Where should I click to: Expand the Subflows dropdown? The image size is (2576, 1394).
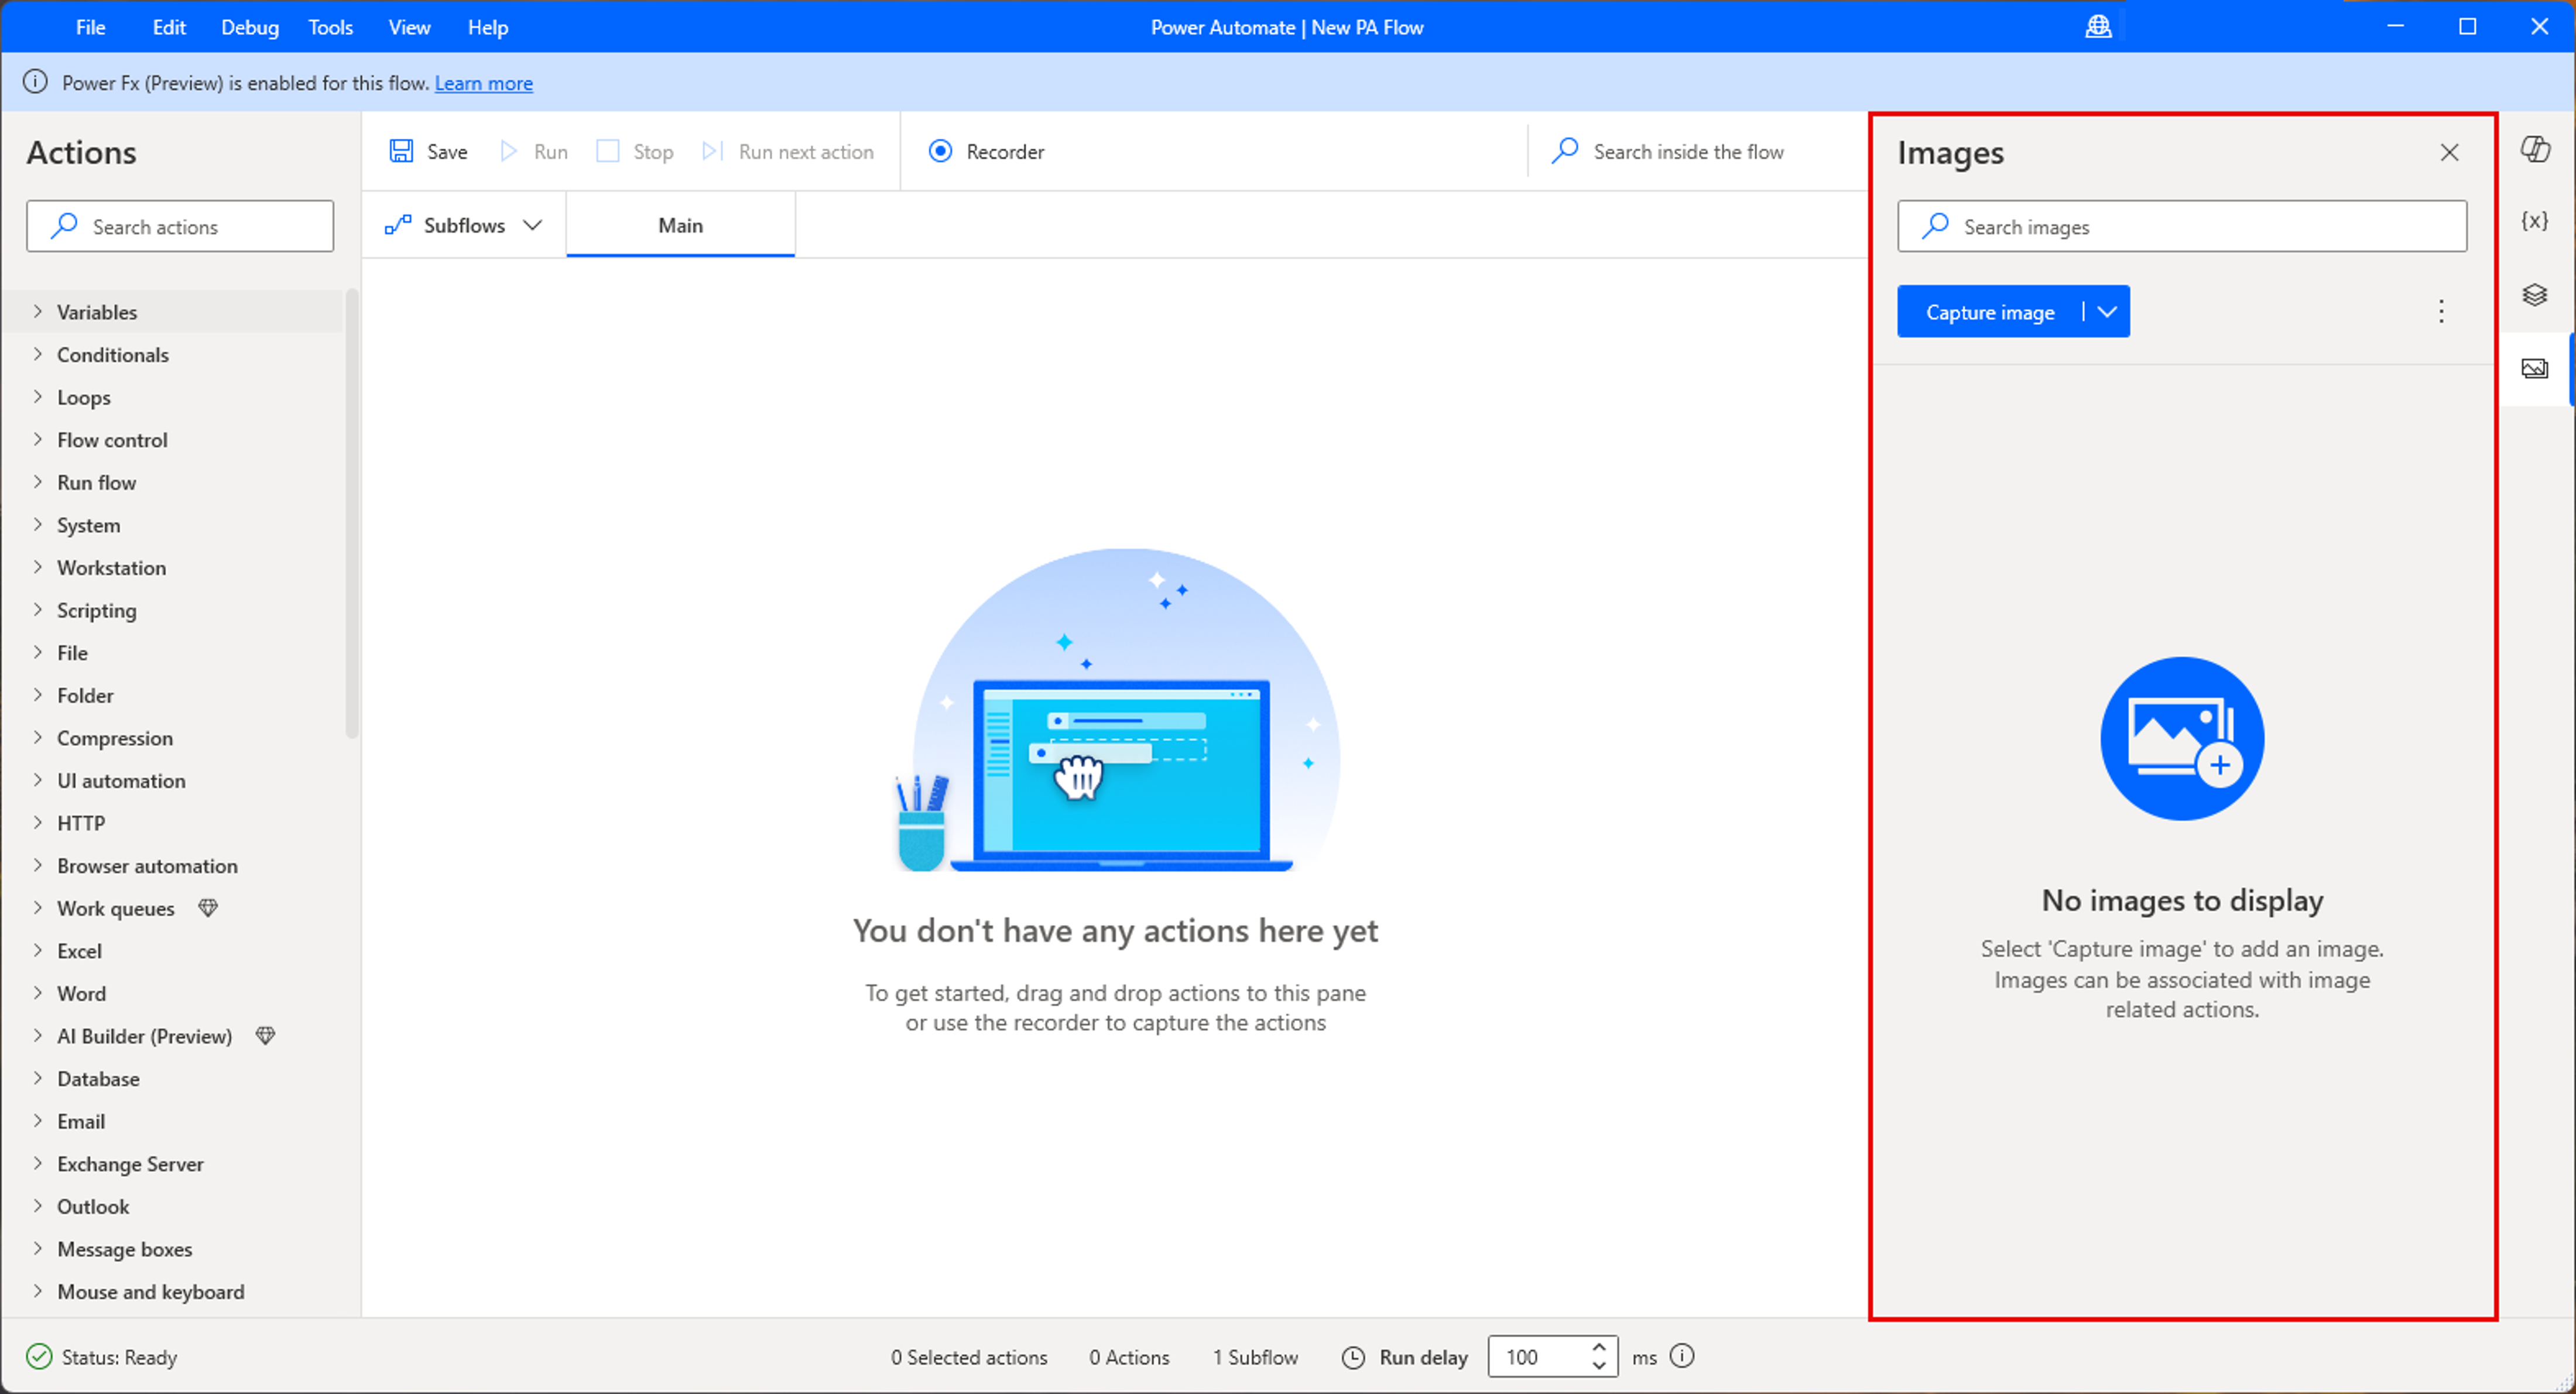pyautogui.click(x=464, y=226)
